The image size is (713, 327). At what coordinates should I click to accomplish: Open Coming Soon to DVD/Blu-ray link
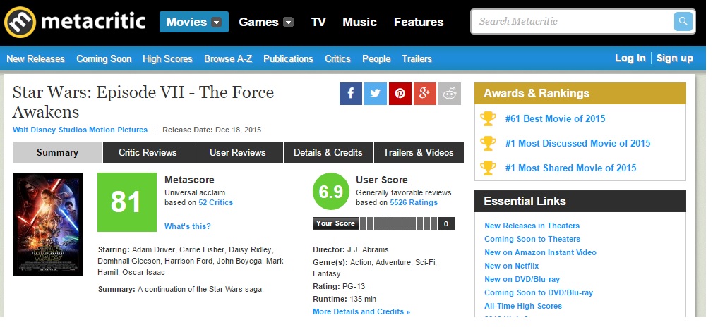tap(539, 292)
